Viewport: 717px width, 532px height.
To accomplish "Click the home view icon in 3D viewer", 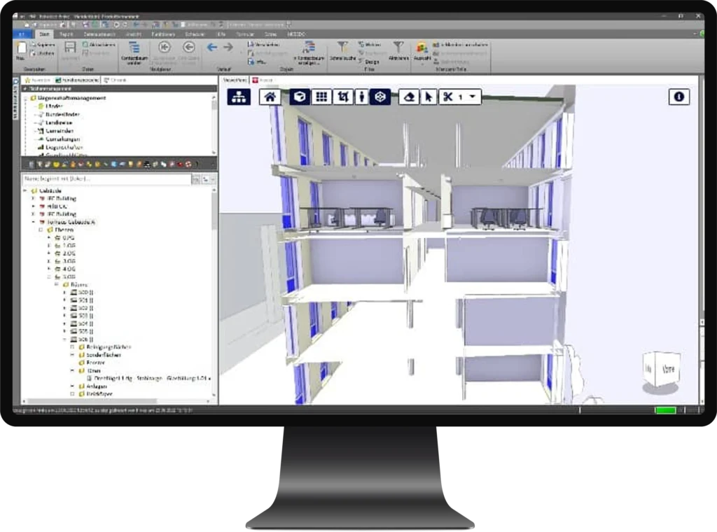I will [x=270, y=97].
